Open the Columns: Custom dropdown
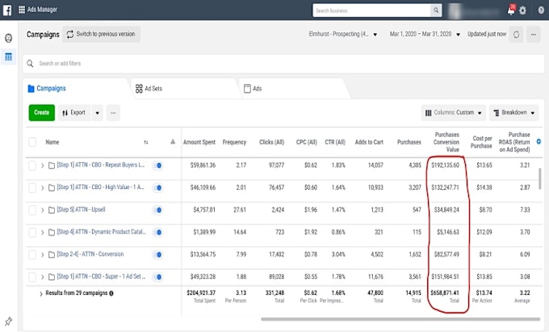This screenshot has width=549, height=332. coord(454,113)
